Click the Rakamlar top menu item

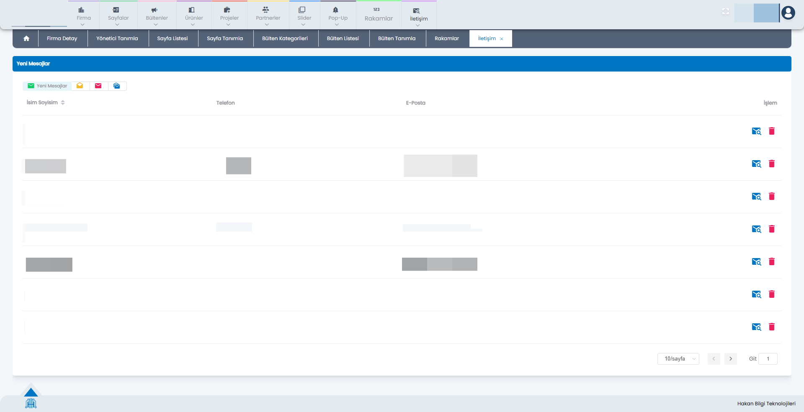(379, 15)
